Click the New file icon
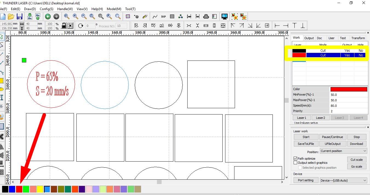 pyautogui.click(x=2, y=16)
